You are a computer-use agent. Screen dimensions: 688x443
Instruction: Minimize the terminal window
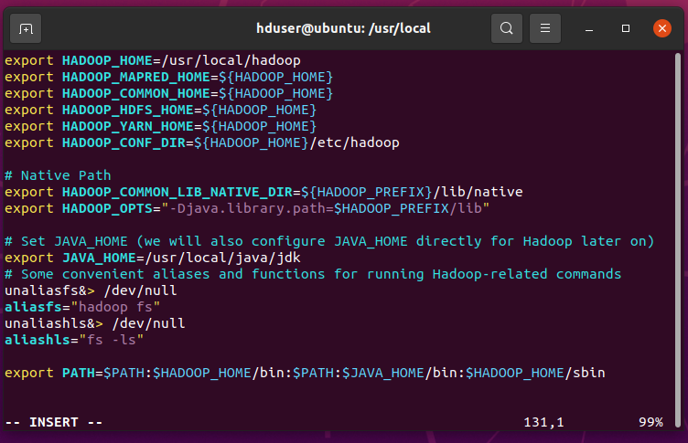pyautogui.click(x=589, y=28)
